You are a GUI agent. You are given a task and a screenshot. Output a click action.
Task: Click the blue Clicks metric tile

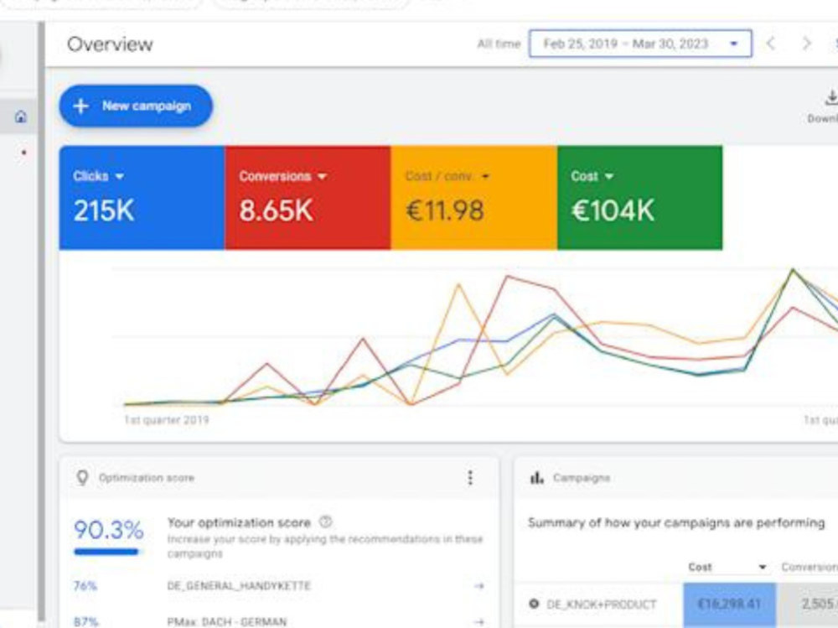coord(142,197)
